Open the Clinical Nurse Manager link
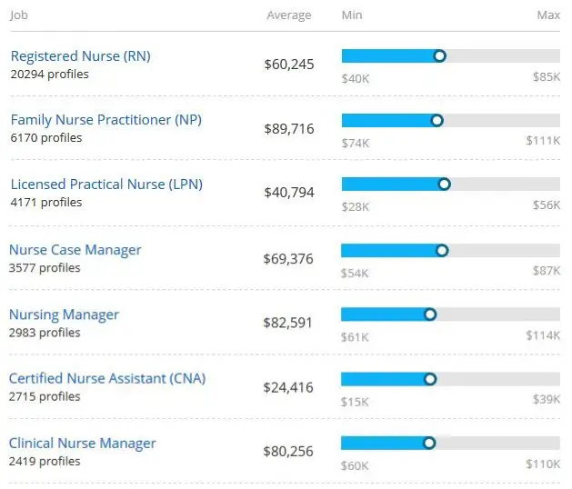The width and height of the screenshot is (572, 489). click(x=83, y=444)
